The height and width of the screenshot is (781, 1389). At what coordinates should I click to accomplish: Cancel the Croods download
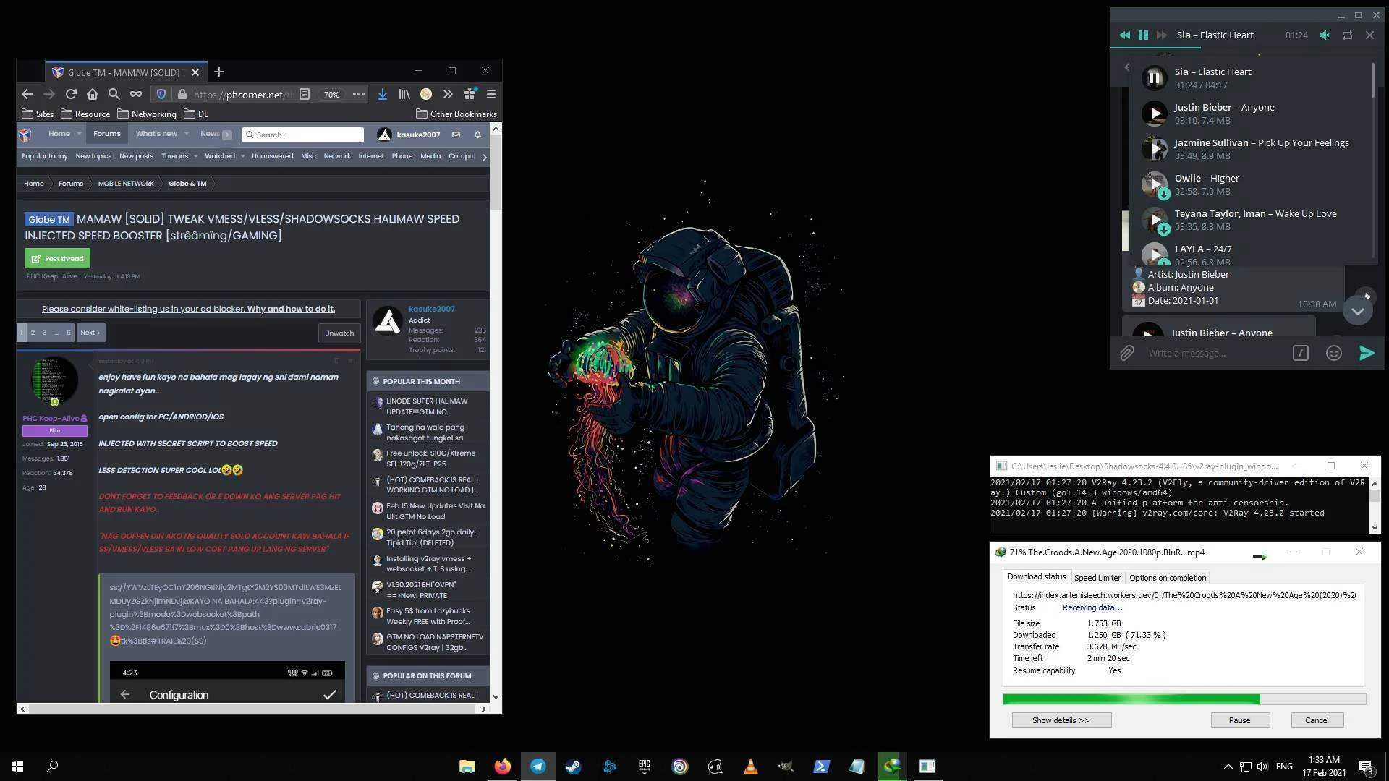click(1317, 720)
